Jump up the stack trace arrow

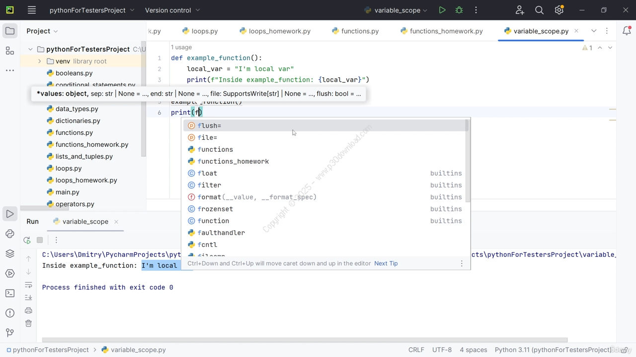28,258
